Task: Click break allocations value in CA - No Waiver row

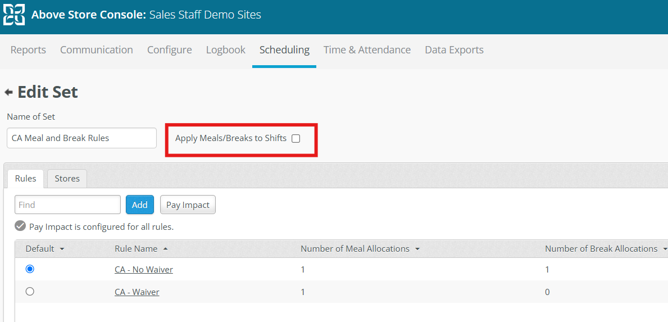Action: tap(547, 270)
